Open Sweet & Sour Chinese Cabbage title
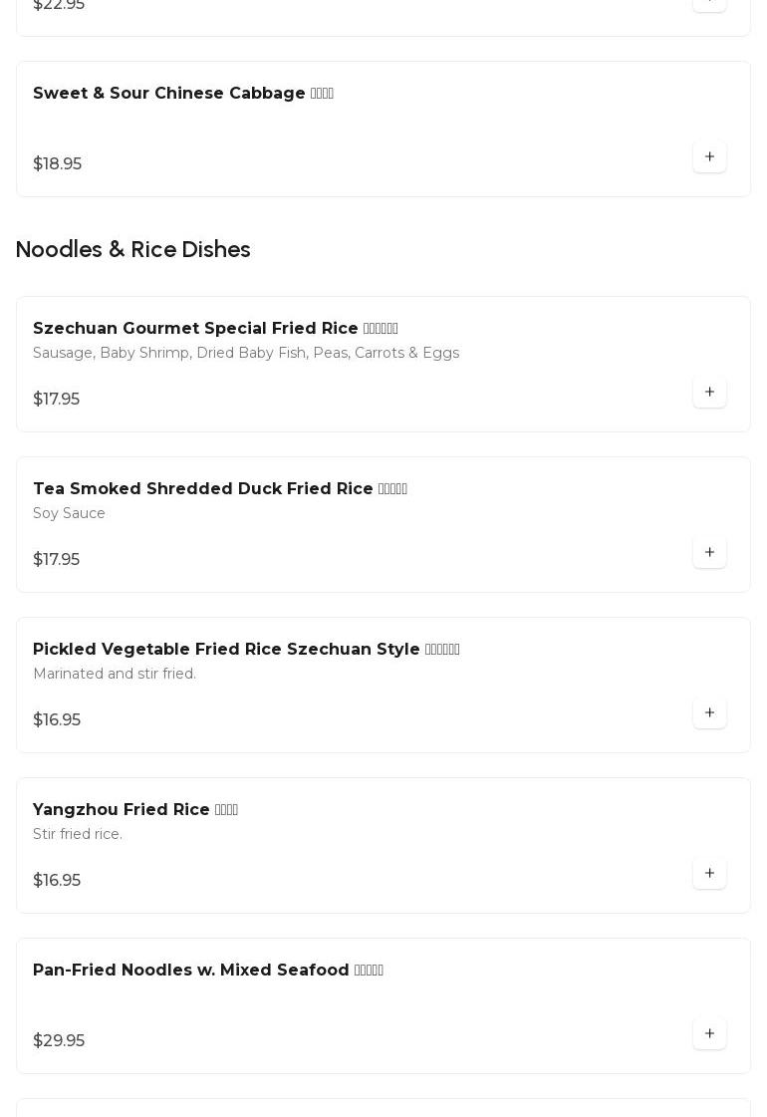The height and width of the screenshot is (1117, 767). tap(183, 94)
